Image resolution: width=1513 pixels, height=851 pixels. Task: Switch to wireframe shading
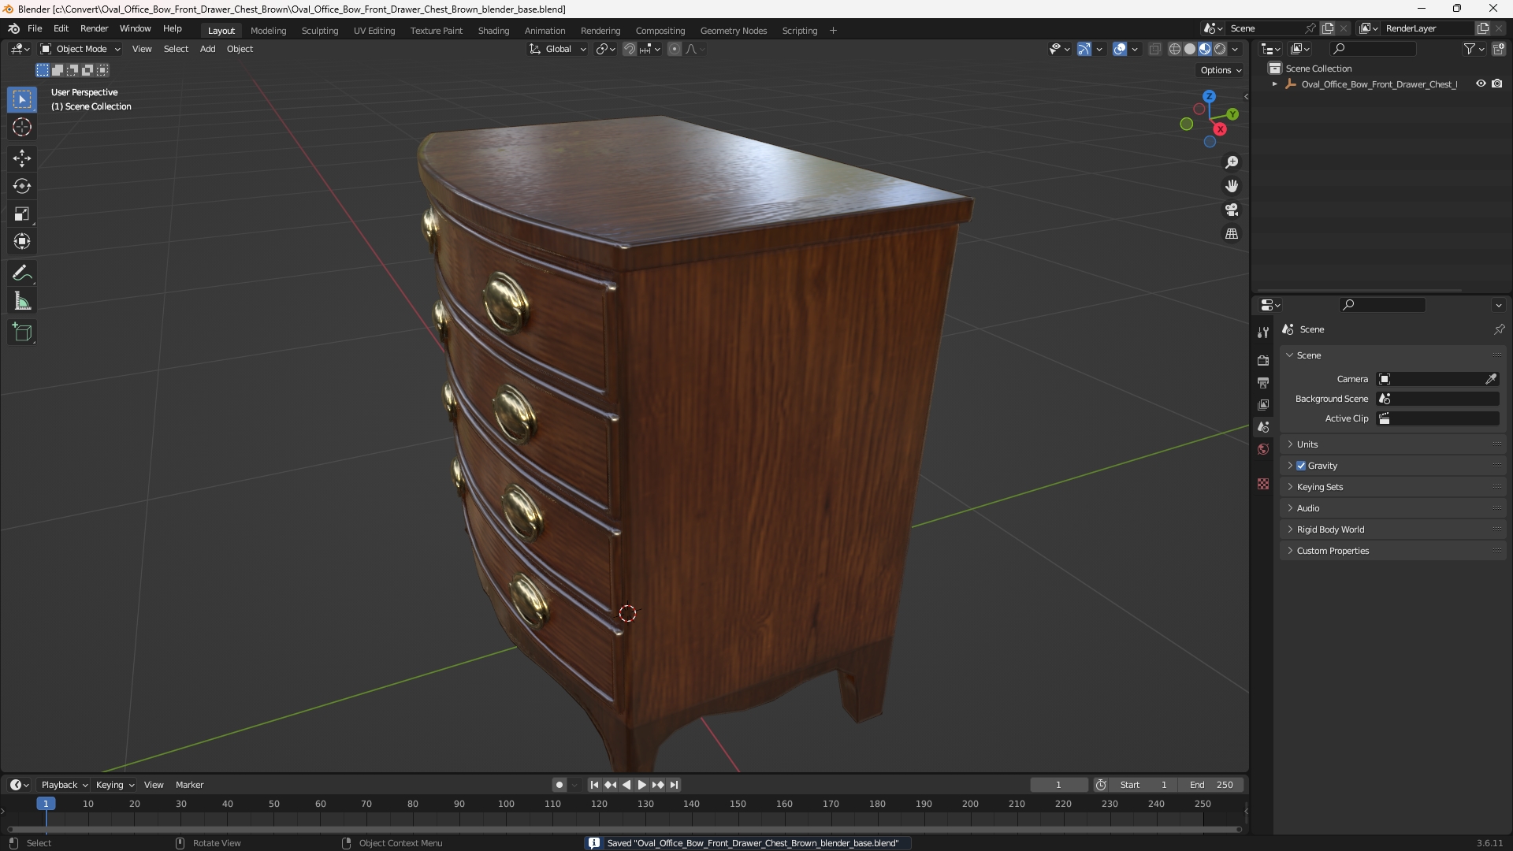click(x=1175, y=49)
